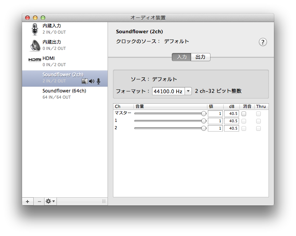Screen dimensions: 296x236
Task: Switch to the 入力 tab
Action: [181, 57]
